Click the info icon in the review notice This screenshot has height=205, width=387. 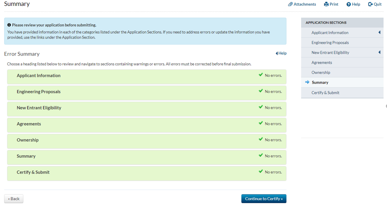9,25
